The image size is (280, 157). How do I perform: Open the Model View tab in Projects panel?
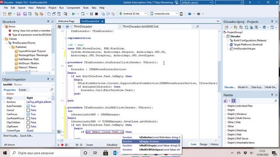[x=243, y=87]
